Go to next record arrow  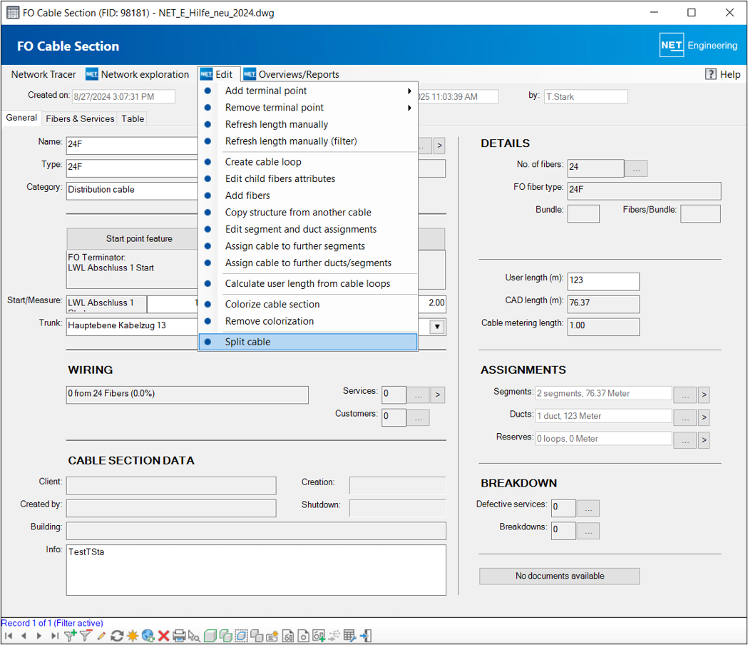(x=39, y=636)
